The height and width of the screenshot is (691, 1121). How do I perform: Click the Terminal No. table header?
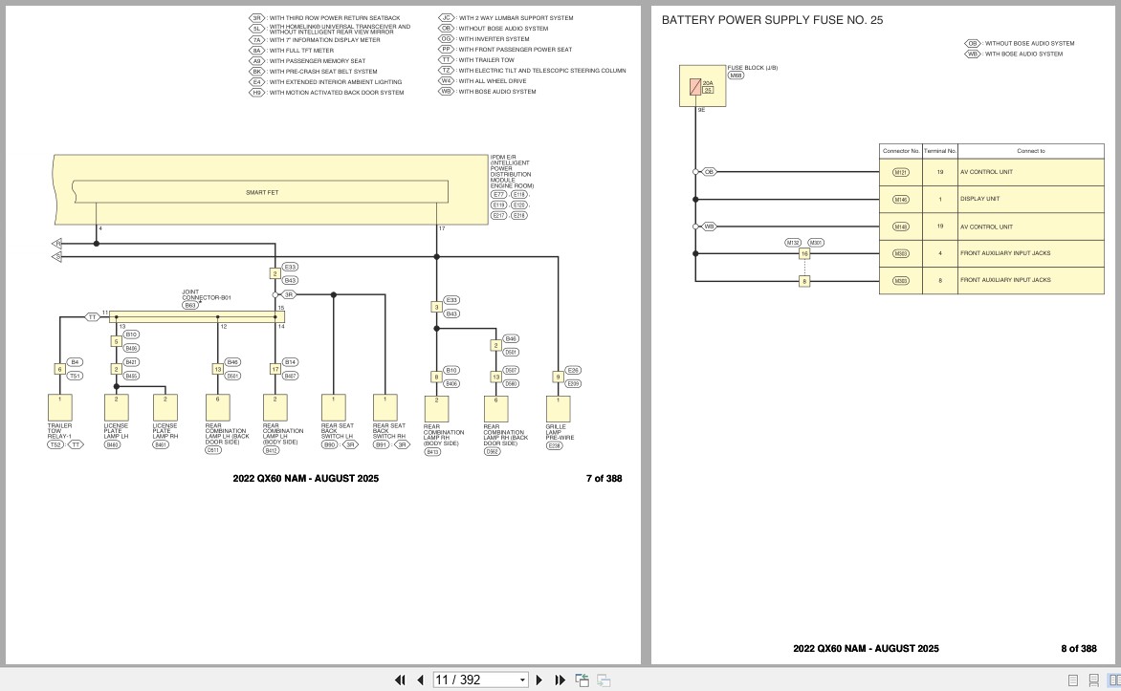(x=940, y=151)
